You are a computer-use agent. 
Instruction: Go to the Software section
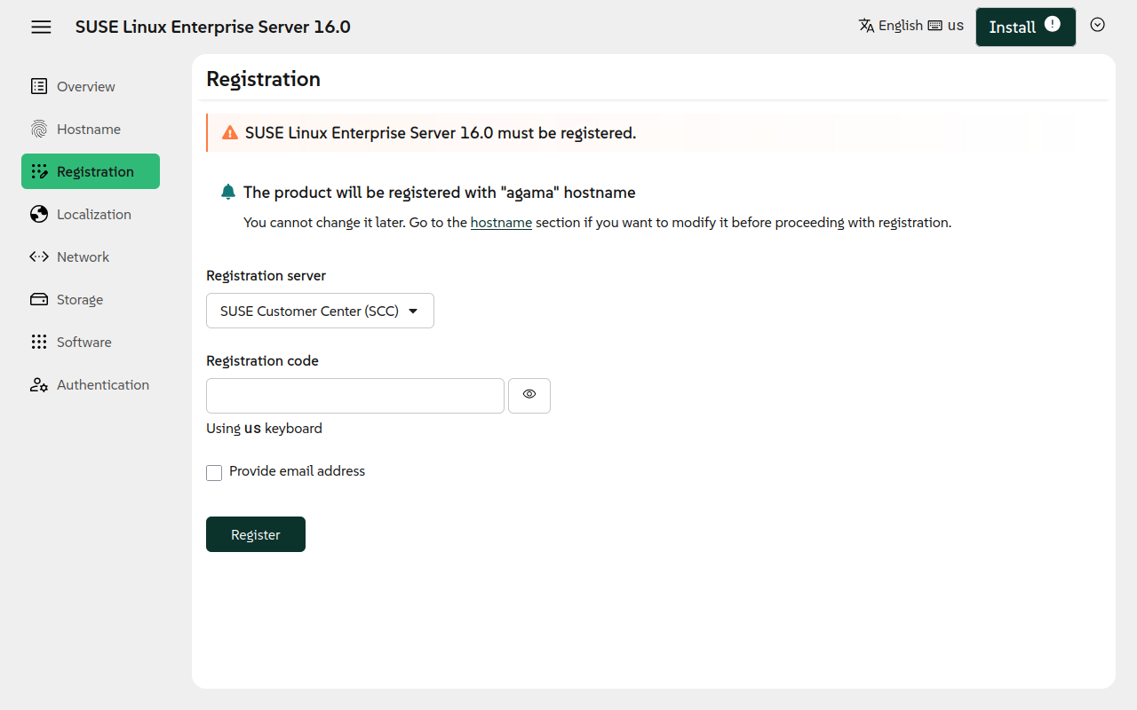(84, 342)
